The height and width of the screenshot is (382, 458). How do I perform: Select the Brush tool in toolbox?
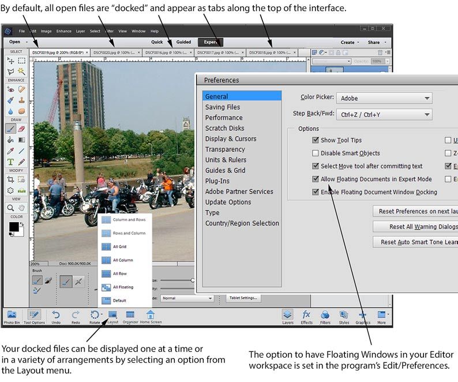[x=10, y=129]
